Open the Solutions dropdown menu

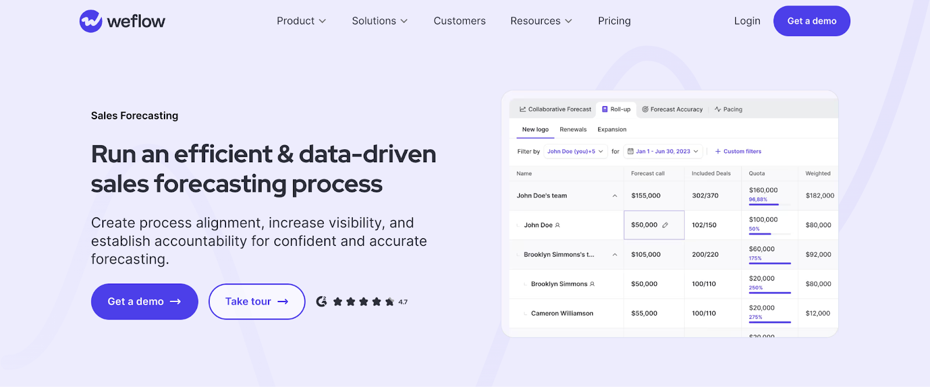(x=380, y=21)
